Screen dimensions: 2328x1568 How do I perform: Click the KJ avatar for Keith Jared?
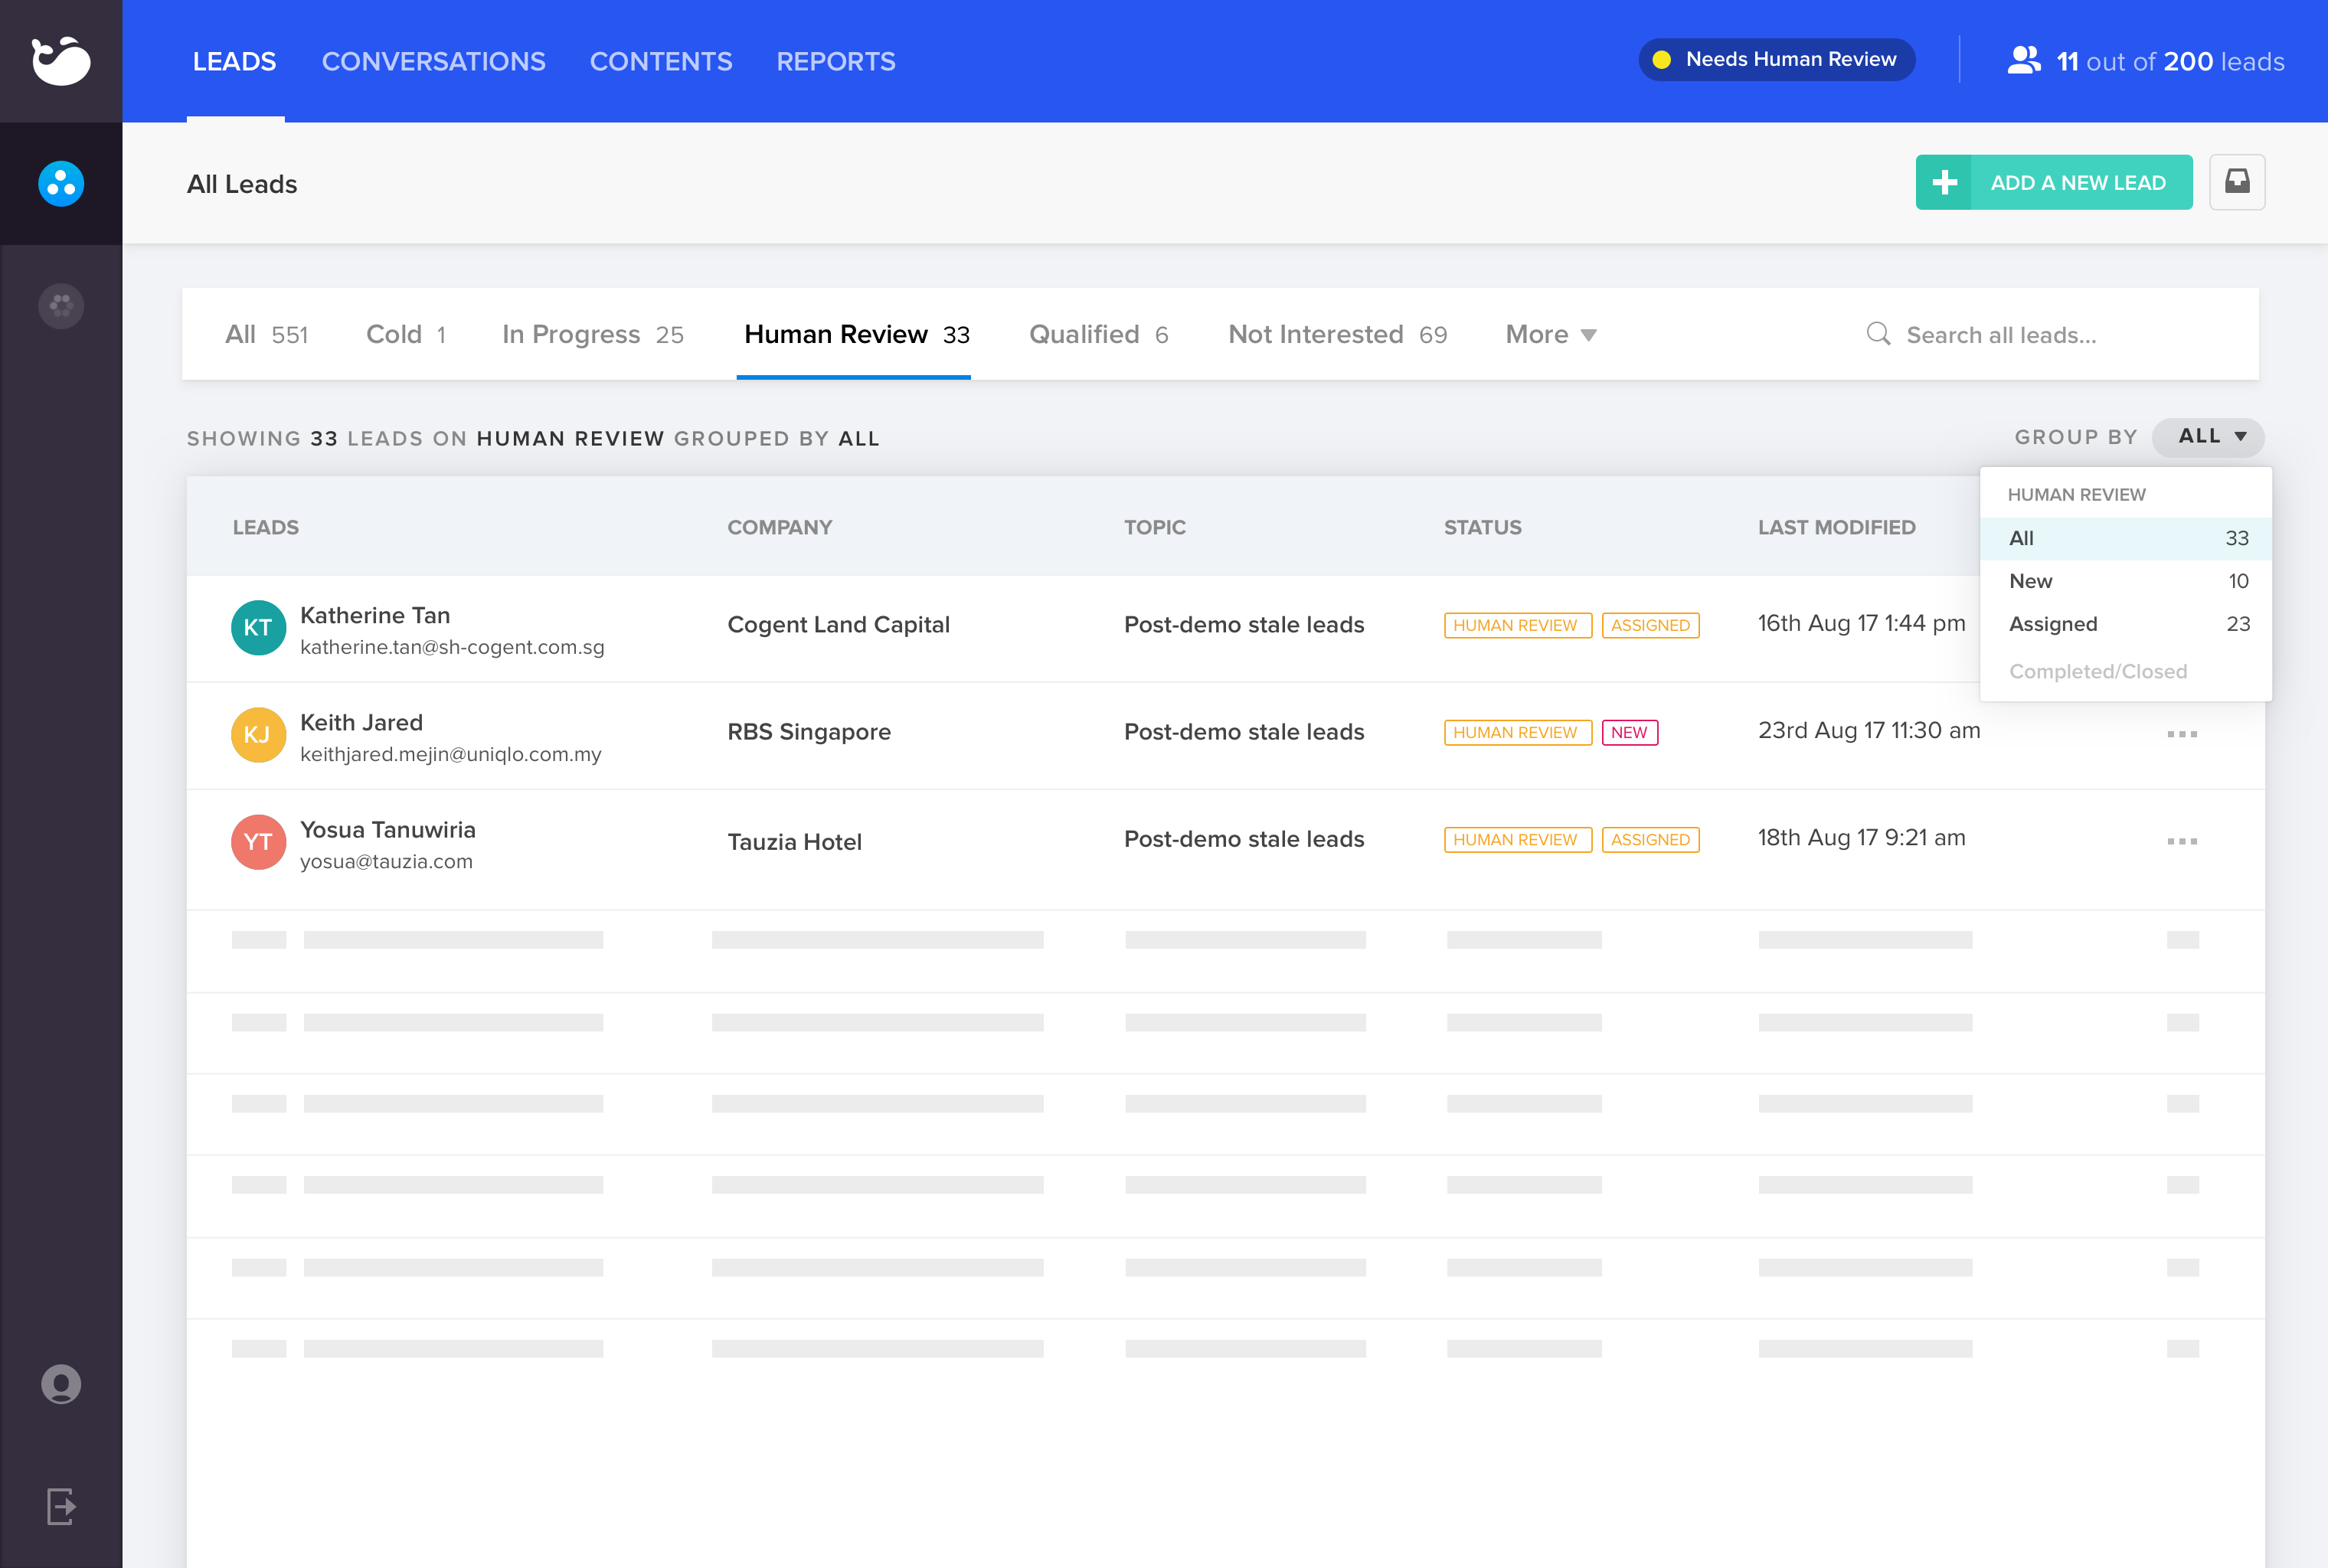pyautogui.click(x=258, y=735)
